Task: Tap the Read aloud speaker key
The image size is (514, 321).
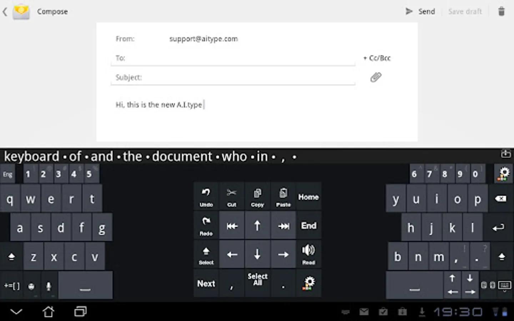Action: pyautogui.click(x=309, y=254)
